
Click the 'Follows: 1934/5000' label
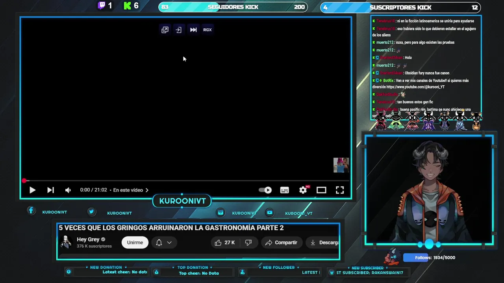click(x=435, y=258)
